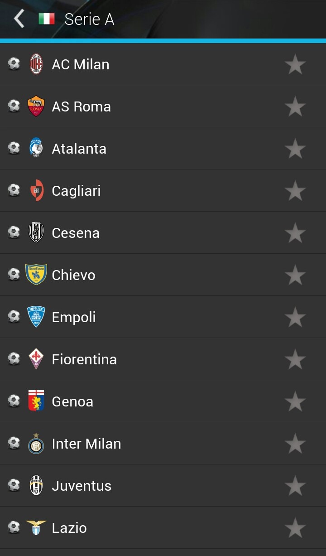Click the Atalanta club crest
The width and height of the screenshot is (326, 556).
click(x=36, y=148)
